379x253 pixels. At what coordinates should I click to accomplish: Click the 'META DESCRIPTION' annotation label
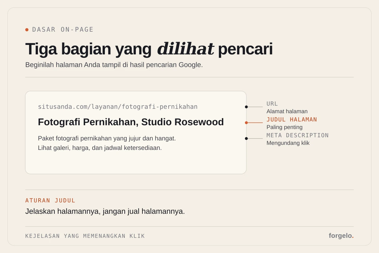click(x=298, y=135)
